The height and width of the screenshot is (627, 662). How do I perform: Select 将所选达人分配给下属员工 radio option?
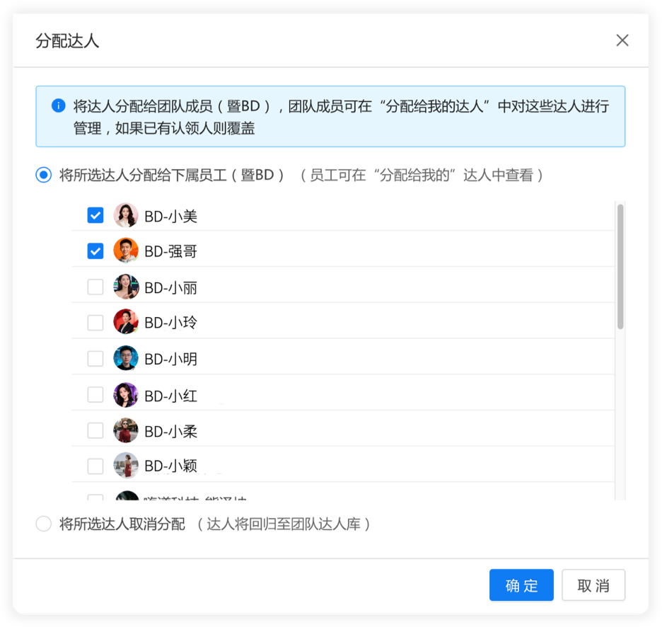click(x=44, y=175)
